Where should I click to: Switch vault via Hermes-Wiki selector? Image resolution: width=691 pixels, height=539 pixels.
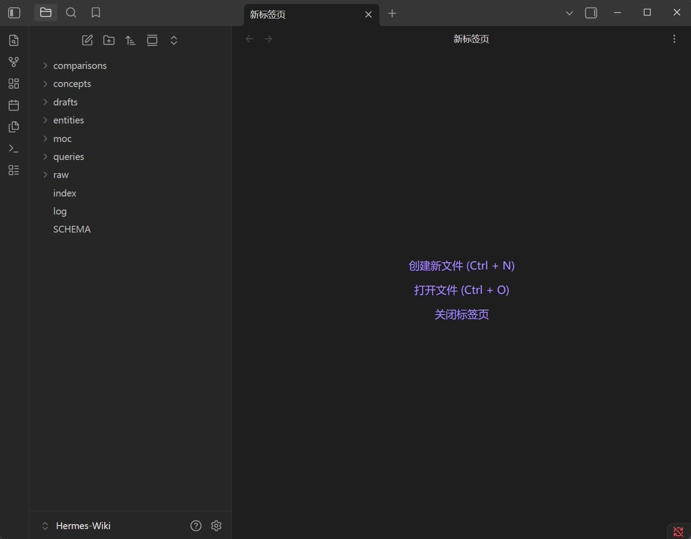[76, 526]
